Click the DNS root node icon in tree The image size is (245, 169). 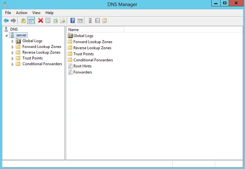pyautogui.click(x=6, y=29)
